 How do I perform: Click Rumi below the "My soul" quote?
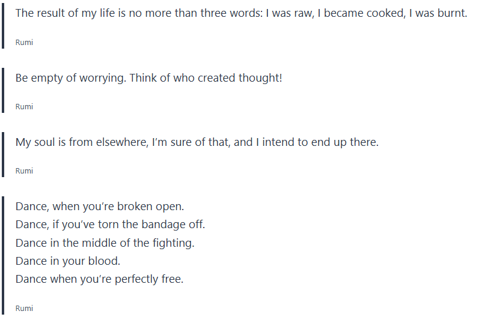pos(24,171)
